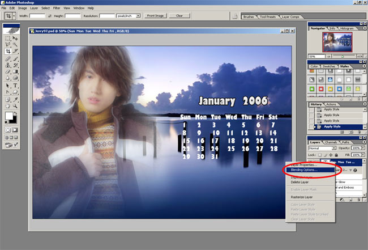Screen dimensions: 368x250
Task: Select the Magic Wand tool
Action: click(x=15, y=44)
